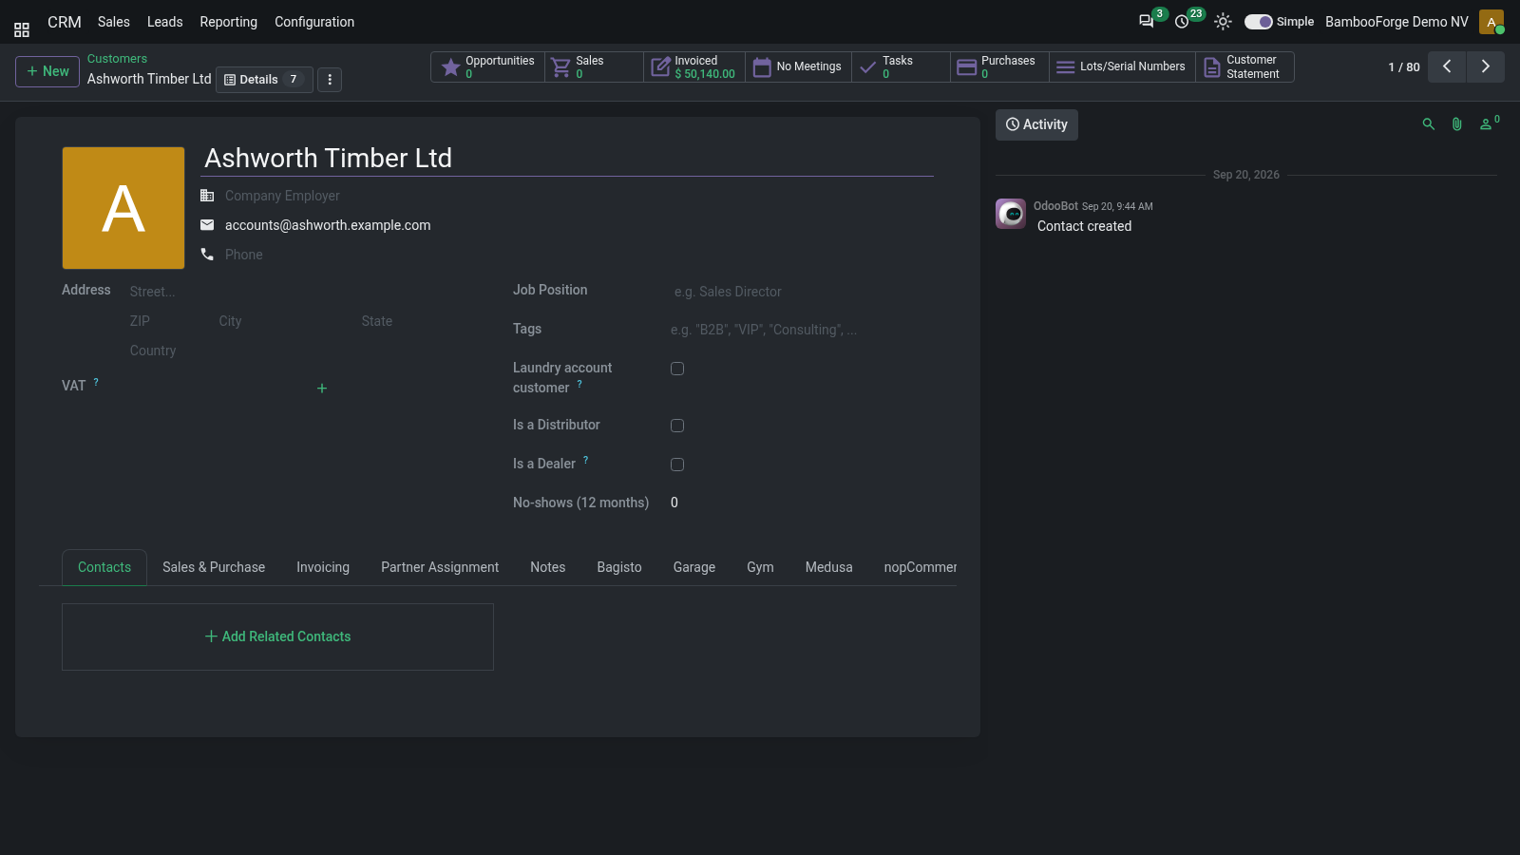
Task: Tick the Laundry account customer checkbox
Action: pyautogui.click(x=677, y=369)
